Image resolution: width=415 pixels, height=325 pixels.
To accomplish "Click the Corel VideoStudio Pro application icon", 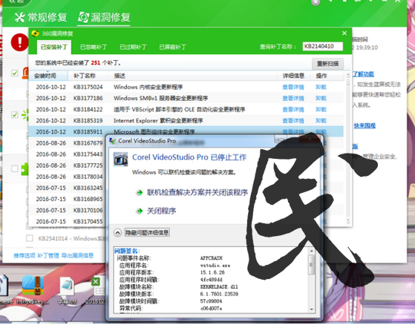I will pos(121,160).
